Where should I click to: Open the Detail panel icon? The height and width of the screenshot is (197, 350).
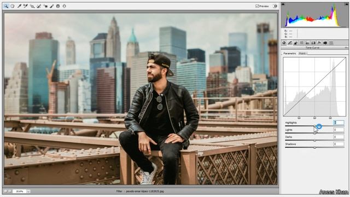(295, 43)
